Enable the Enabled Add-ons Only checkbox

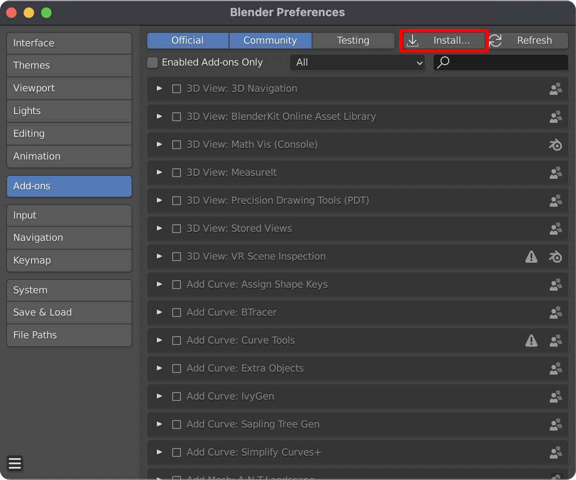(x=152, y=63)
